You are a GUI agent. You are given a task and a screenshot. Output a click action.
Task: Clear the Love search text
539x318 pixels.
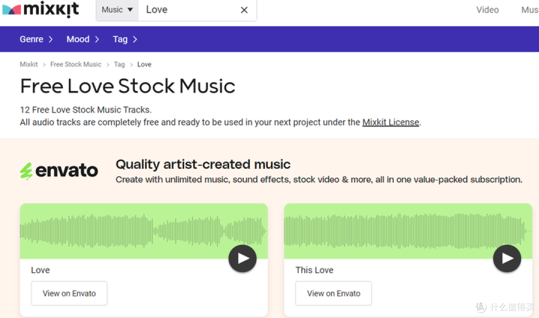click(x=244, y=10)
